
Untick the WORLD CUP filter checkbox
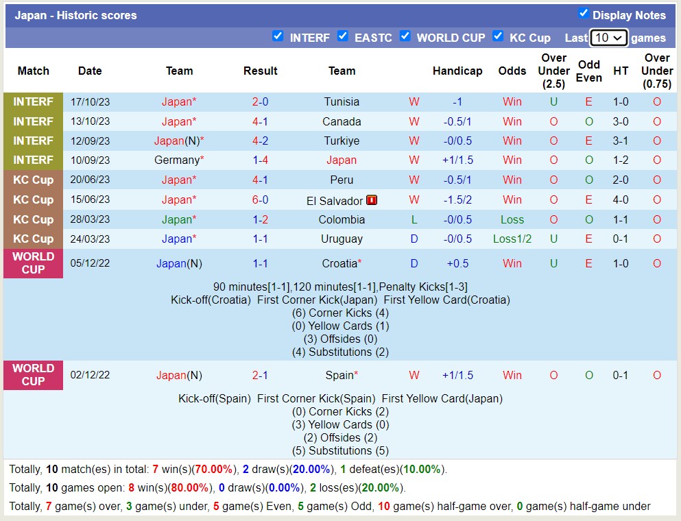[405, 36]
